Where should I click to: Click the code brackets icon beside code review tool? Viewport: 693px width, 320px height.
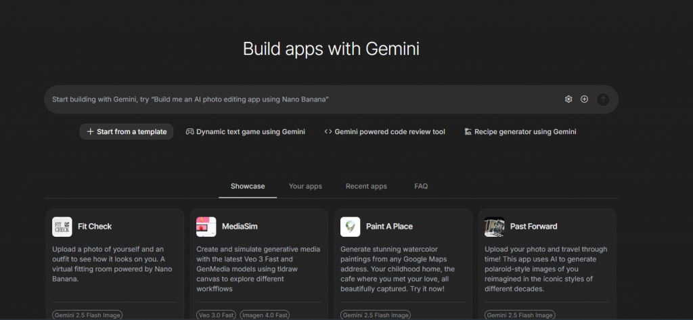[328, 132]
